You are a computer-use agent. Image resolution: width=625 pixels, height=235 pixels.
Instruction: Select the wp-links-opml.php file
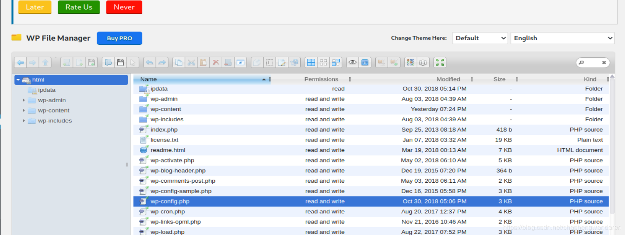(x=371, y=222)
